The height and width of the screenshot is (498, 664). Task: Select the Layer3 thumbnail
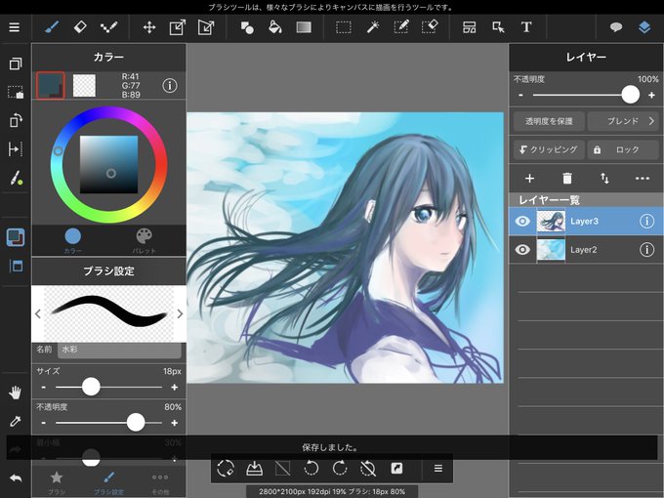point(551,221)
